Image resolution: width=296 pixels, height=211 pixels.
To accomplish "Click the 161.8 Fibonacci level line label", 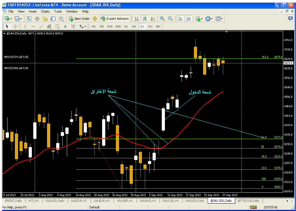I will pos(265,57).
